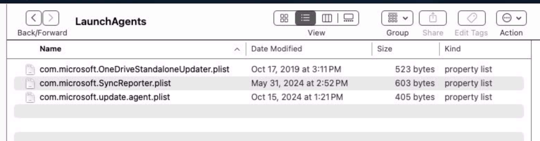Open the Group dropdown menu
Screen dimensions: 540x141
(397, 18)
